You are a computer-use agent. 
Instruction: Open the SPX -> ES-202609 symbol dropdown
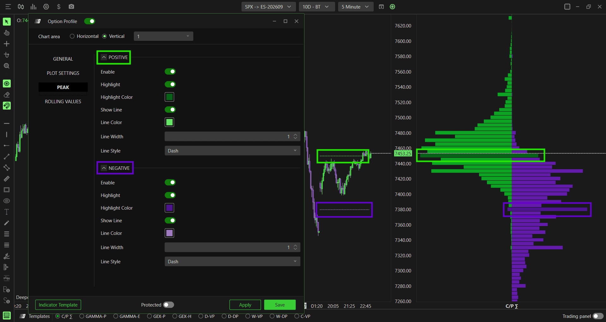click(x=268, y=7)
